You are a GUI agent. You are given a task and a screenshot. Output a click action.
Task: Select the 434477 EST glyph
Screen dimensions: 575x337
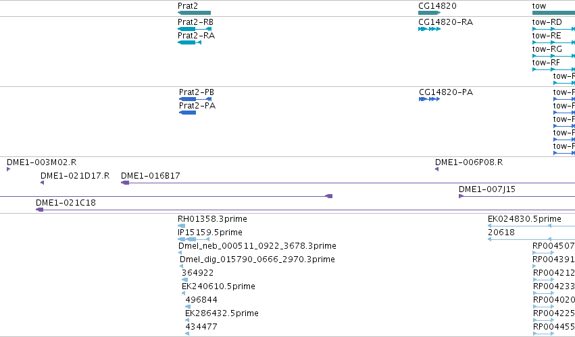pos(187,334)
